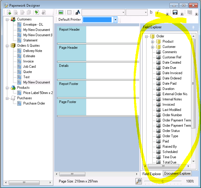This screenshot has width=201, height=188.
Task: Open the Default Printer dropdown
Action: (115, 20)
